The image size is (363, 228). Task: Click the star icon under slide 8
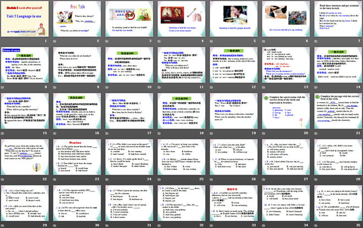click(x=3, y=87)
